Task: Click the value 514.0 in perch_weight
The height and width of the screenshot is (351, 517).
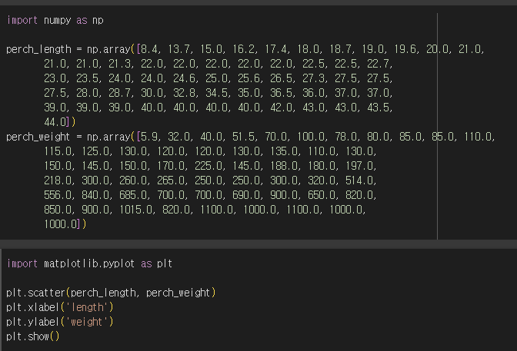Action: [359, 180]
